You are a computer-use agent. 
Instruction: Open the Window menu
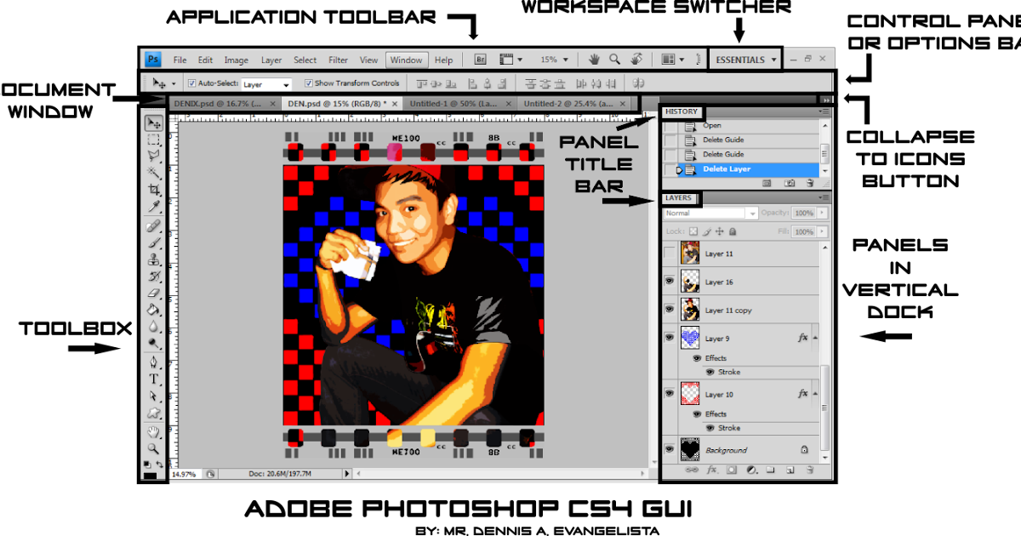pyautogui.click(x=406, y=60)
